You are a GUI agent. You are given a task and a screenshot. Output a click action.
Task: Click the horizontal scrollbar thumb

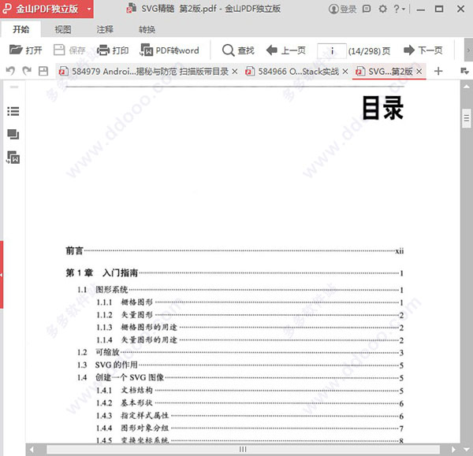pos(243,450)
